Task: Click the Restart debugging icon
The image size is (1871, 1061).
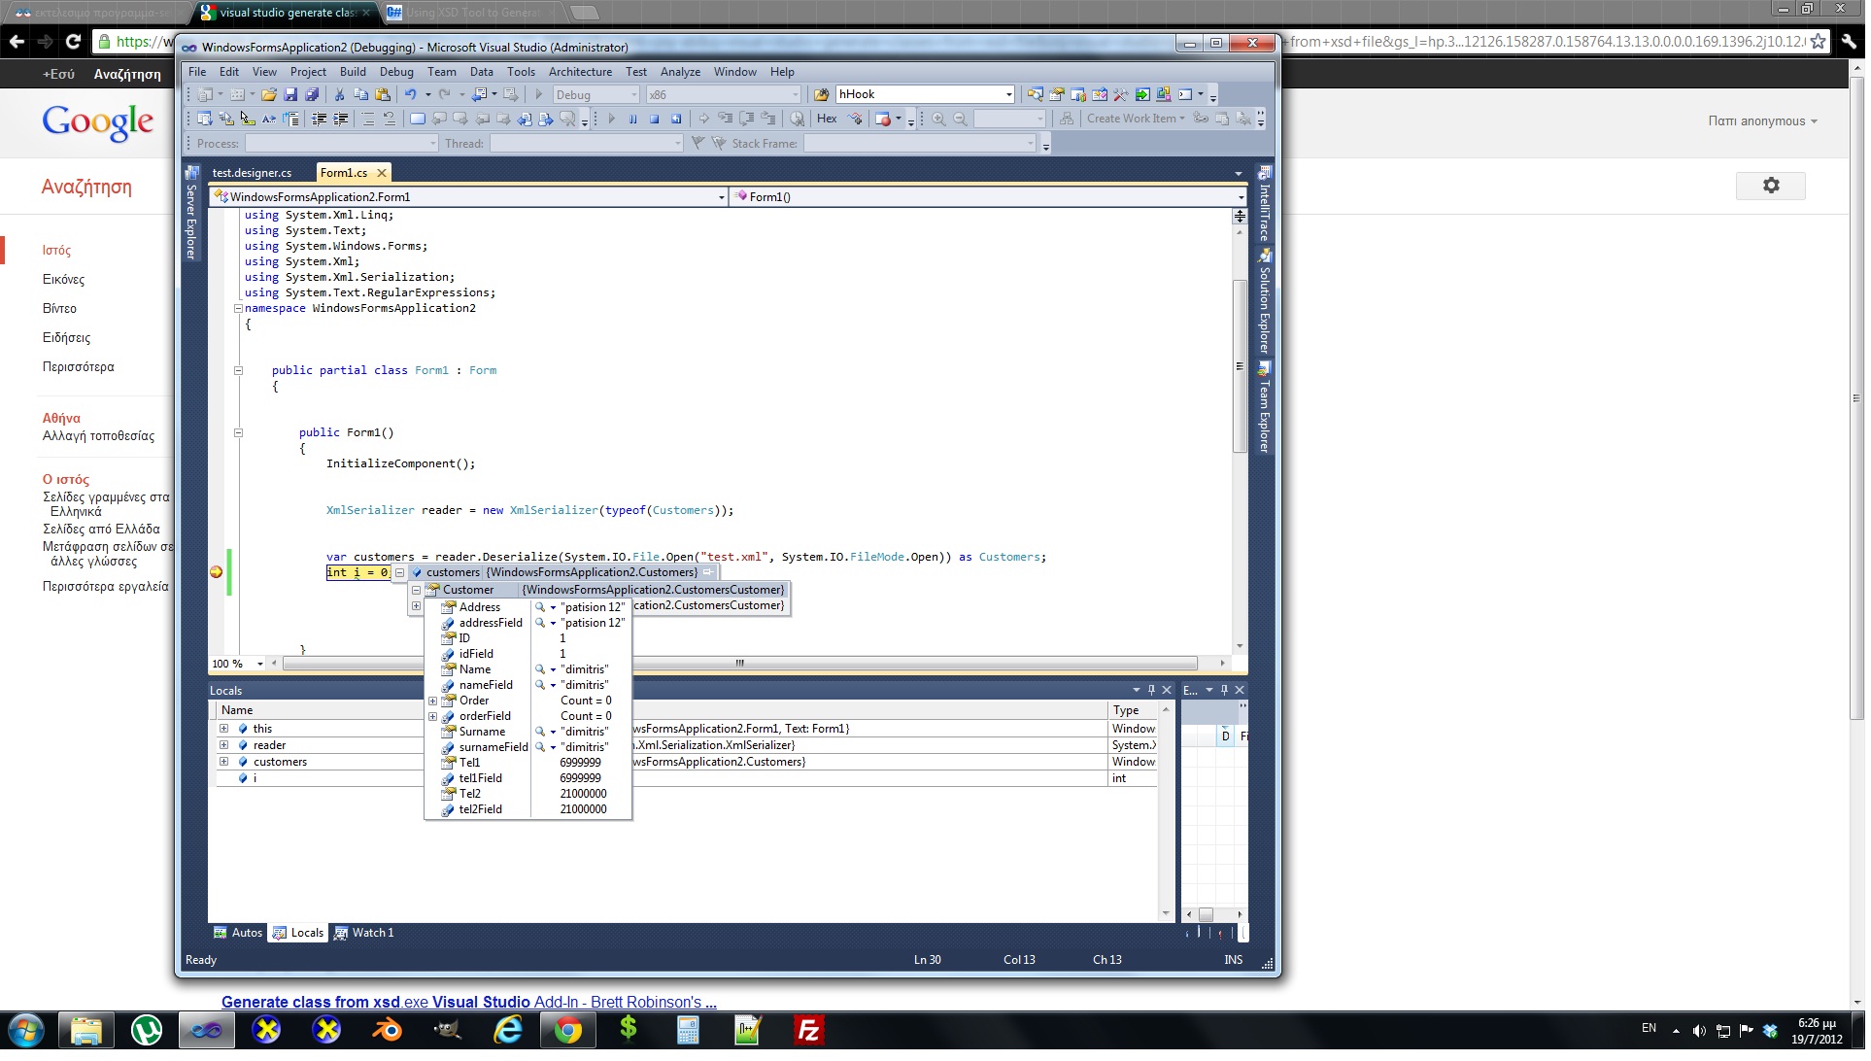Action: coord(676,119)
